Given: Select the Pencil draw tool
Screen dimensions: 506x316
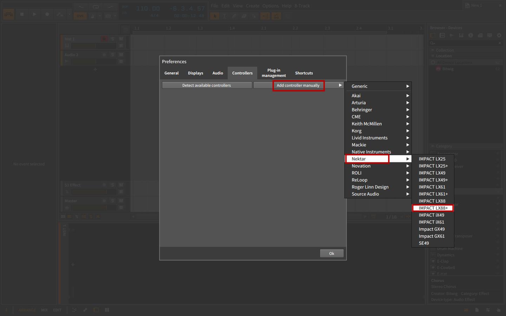Looking at the screenshot, I should [x=234, y=16].
